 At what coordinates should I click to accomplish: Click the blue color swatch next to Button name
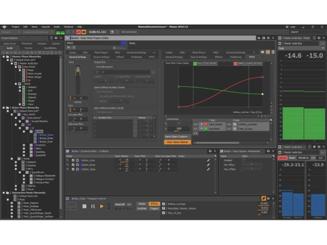coord(124,43)
